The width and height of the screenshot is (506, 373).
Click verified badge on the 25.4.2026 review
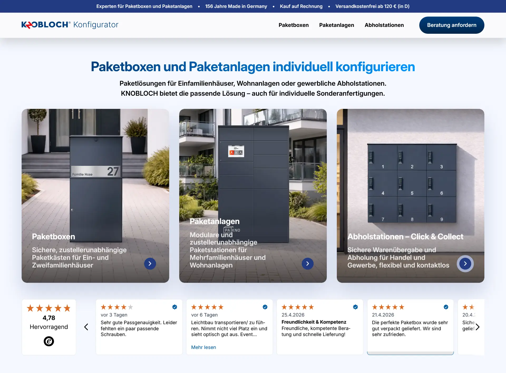(356, 307)
